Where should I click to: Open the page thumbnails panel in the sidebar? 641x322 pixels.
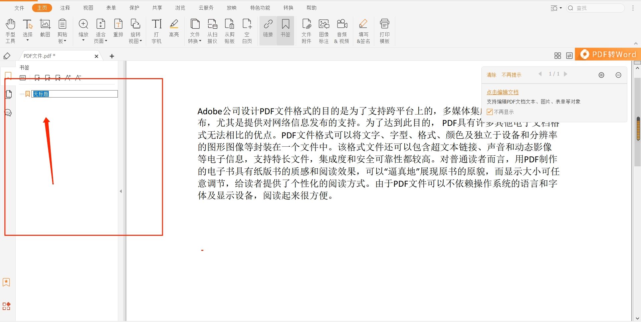click(x=8, y=94)
